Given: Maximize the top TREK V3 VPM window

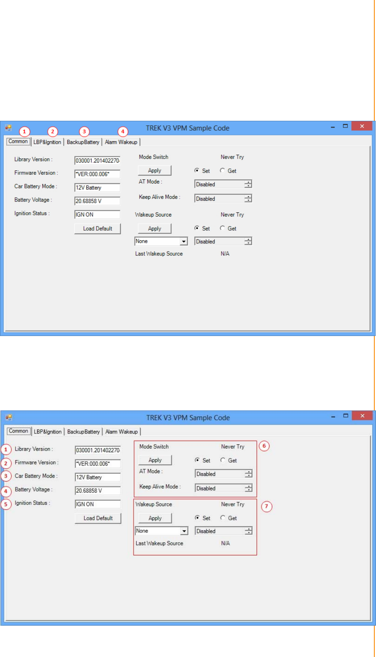Looking at the screenshot, I should (345, 126).
